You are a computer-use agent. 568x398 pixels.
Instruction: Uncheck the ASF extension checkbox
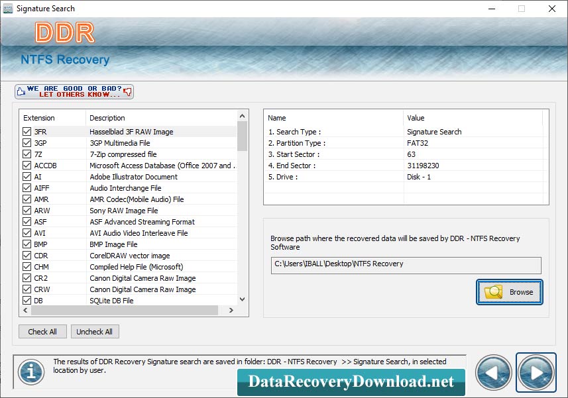pyautogui.click(x=27, y=221)
